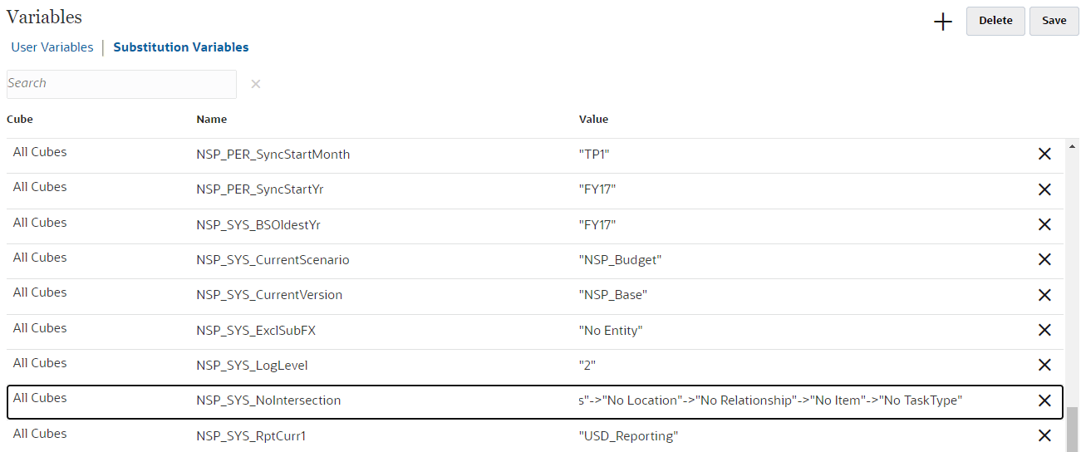Select the "USD_Reporting" value cell
Viewport: 1081px width, 452px height.
[x=628, y=435]
